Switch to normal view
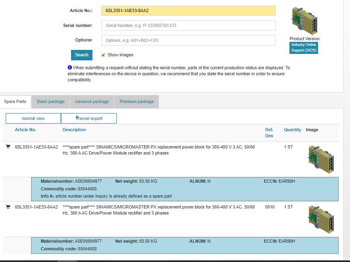 click(33, 118)
